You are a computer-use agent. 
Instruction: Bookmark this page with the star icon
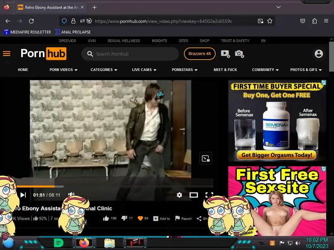(270, 21)
